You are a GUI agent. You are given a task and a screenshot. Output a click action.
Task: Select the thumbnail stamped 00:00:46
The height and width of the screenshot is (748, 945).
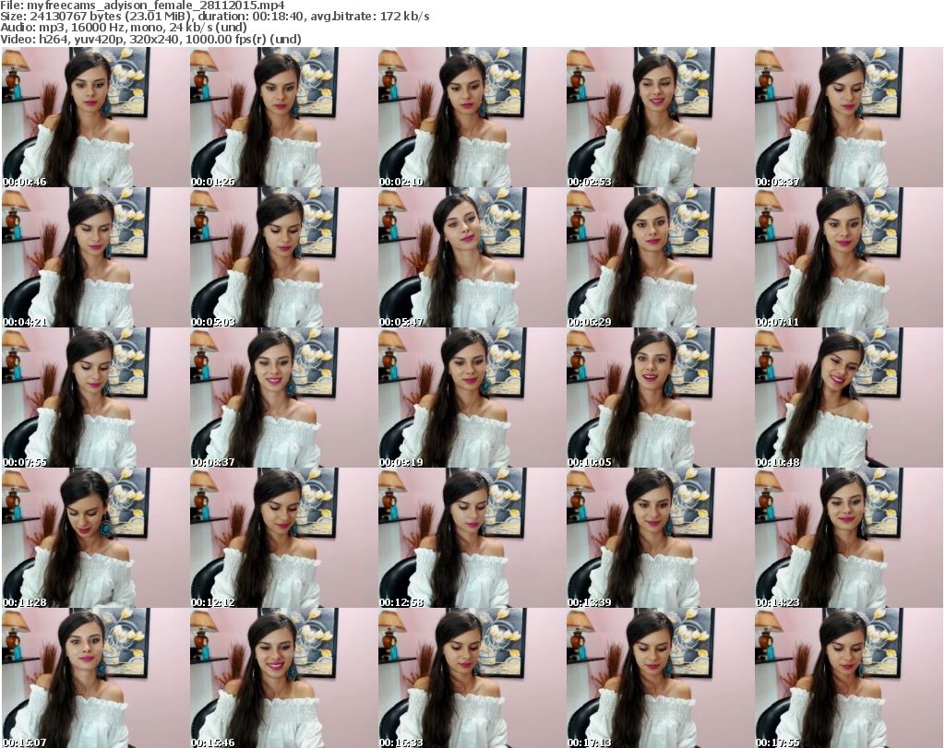[x=95, y=117]
